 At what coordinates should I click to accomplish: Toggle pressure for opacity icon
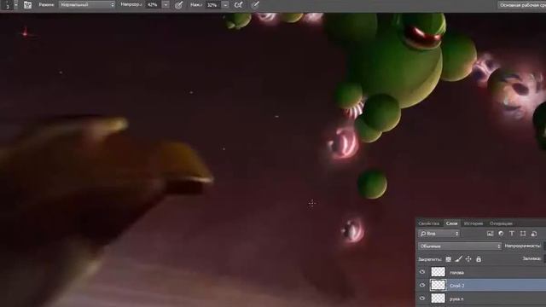click(x=178, y=5)
